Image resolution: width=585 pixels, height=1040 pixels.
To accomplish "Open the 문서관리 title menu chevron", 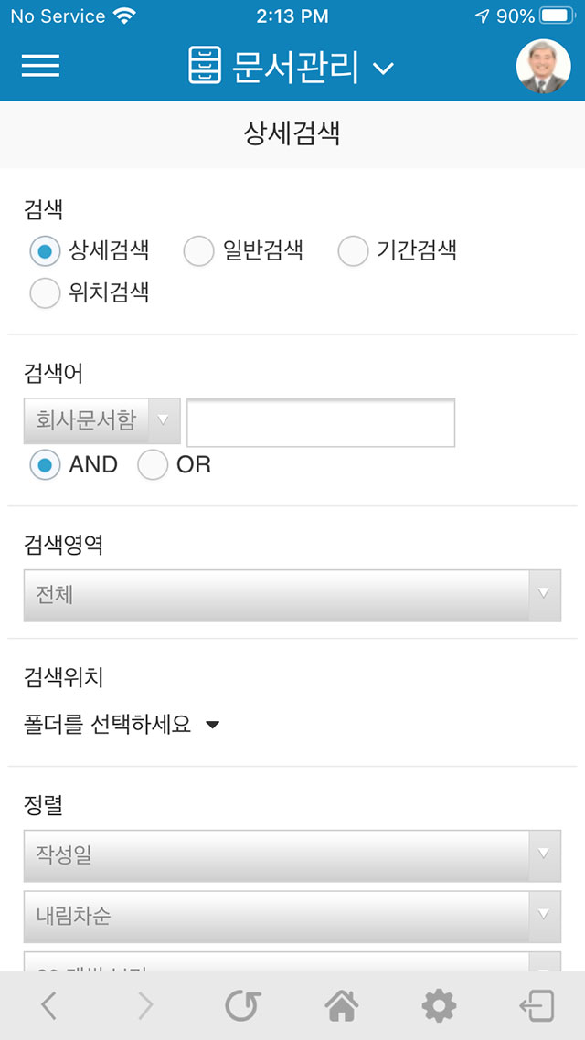I will tap(383, 68).
